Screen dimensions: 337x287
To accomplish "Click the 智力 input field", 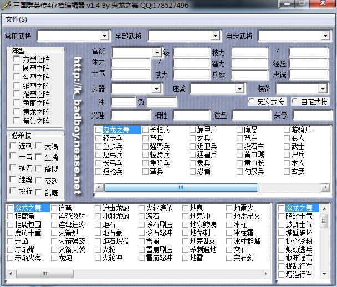I will point(249,64).
